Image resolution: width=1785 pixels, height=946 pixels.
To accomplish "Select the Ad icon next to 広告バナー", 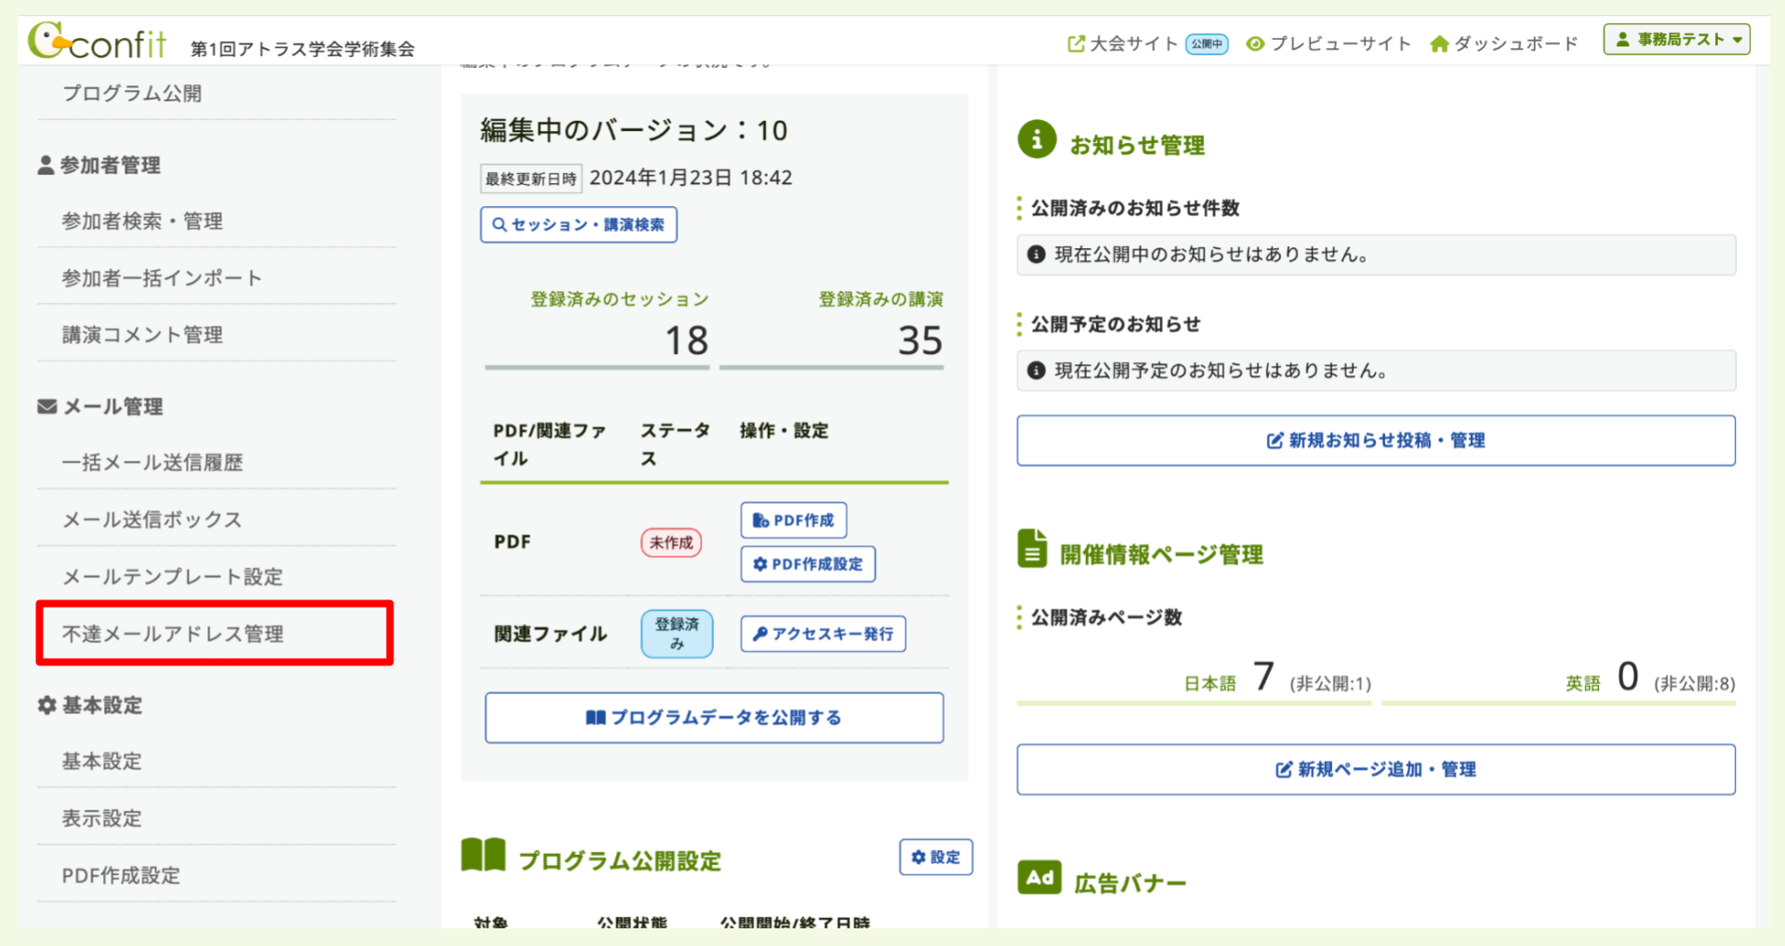I will [x=1038, y=877].
